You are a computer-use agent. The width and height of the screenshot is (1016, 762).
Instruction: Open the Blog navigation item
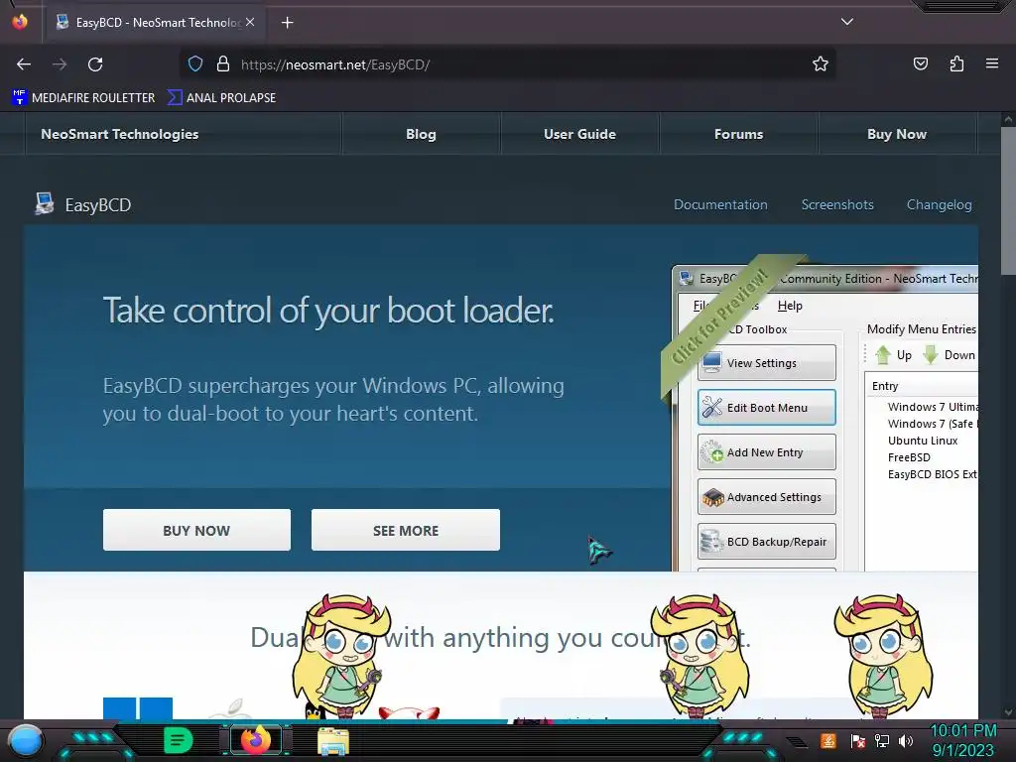coord(421,134)
